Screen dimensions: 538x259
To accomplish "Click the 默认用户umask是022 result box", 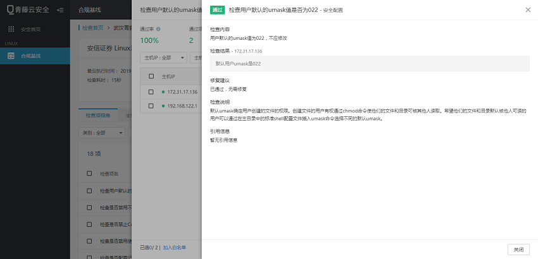I will 370,64.
